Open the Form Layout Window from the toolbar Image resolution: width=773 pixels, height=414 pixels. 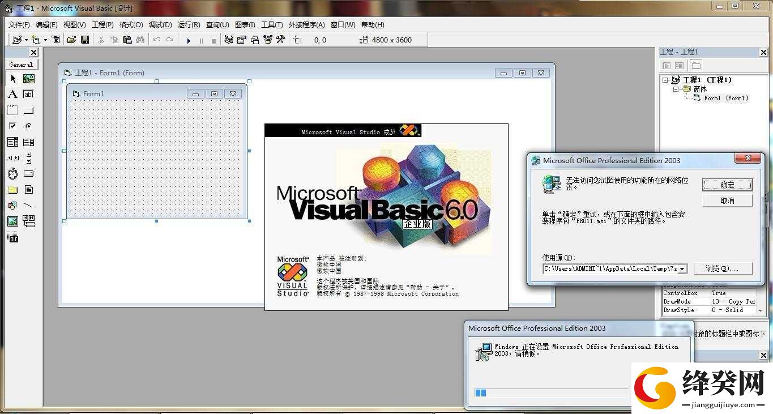tap(255, 40)
